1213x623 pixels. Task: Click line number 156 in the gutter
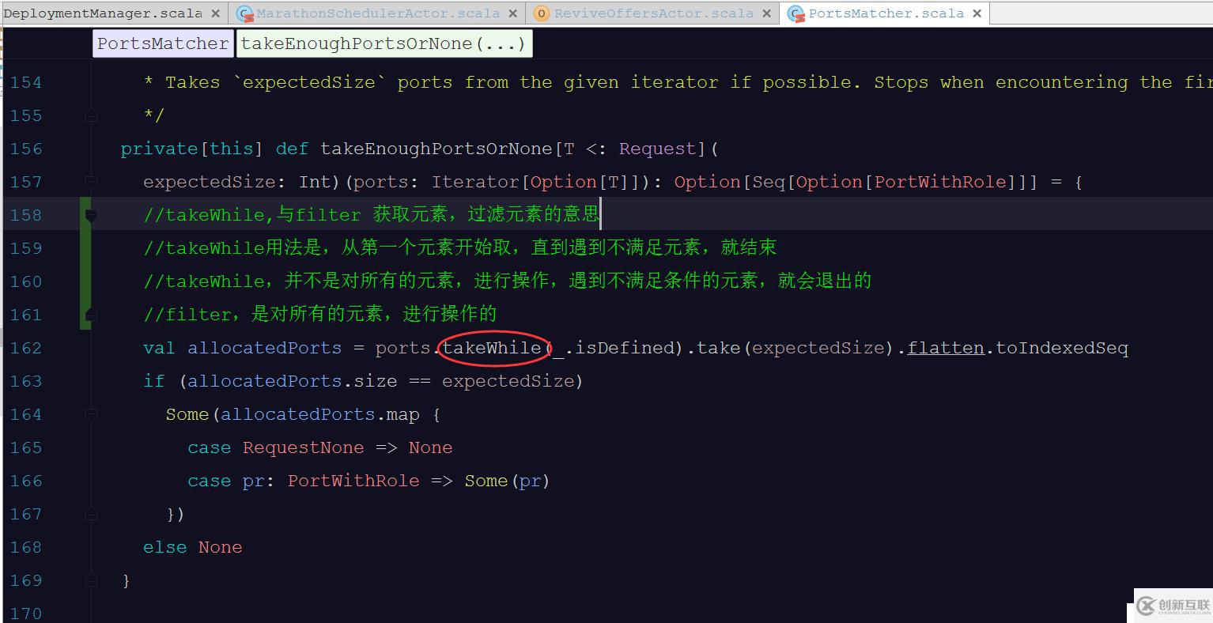[x=26, y=149]
